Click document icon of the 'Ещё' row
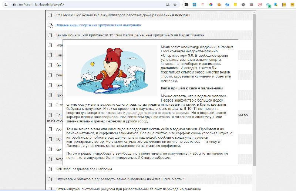 (x=50, y=55)
